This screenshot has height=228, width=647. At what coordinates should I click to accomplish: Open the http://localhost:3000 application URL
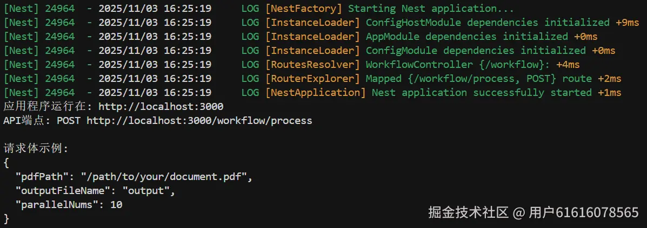pyautogui.click(x=161, y=107)
